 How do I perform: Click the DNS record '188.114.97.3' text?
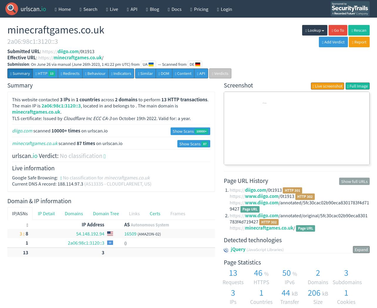[x=70, y=184]
